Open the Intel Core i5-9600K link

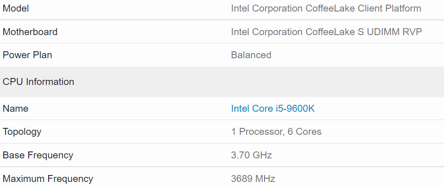pos(273,109)
